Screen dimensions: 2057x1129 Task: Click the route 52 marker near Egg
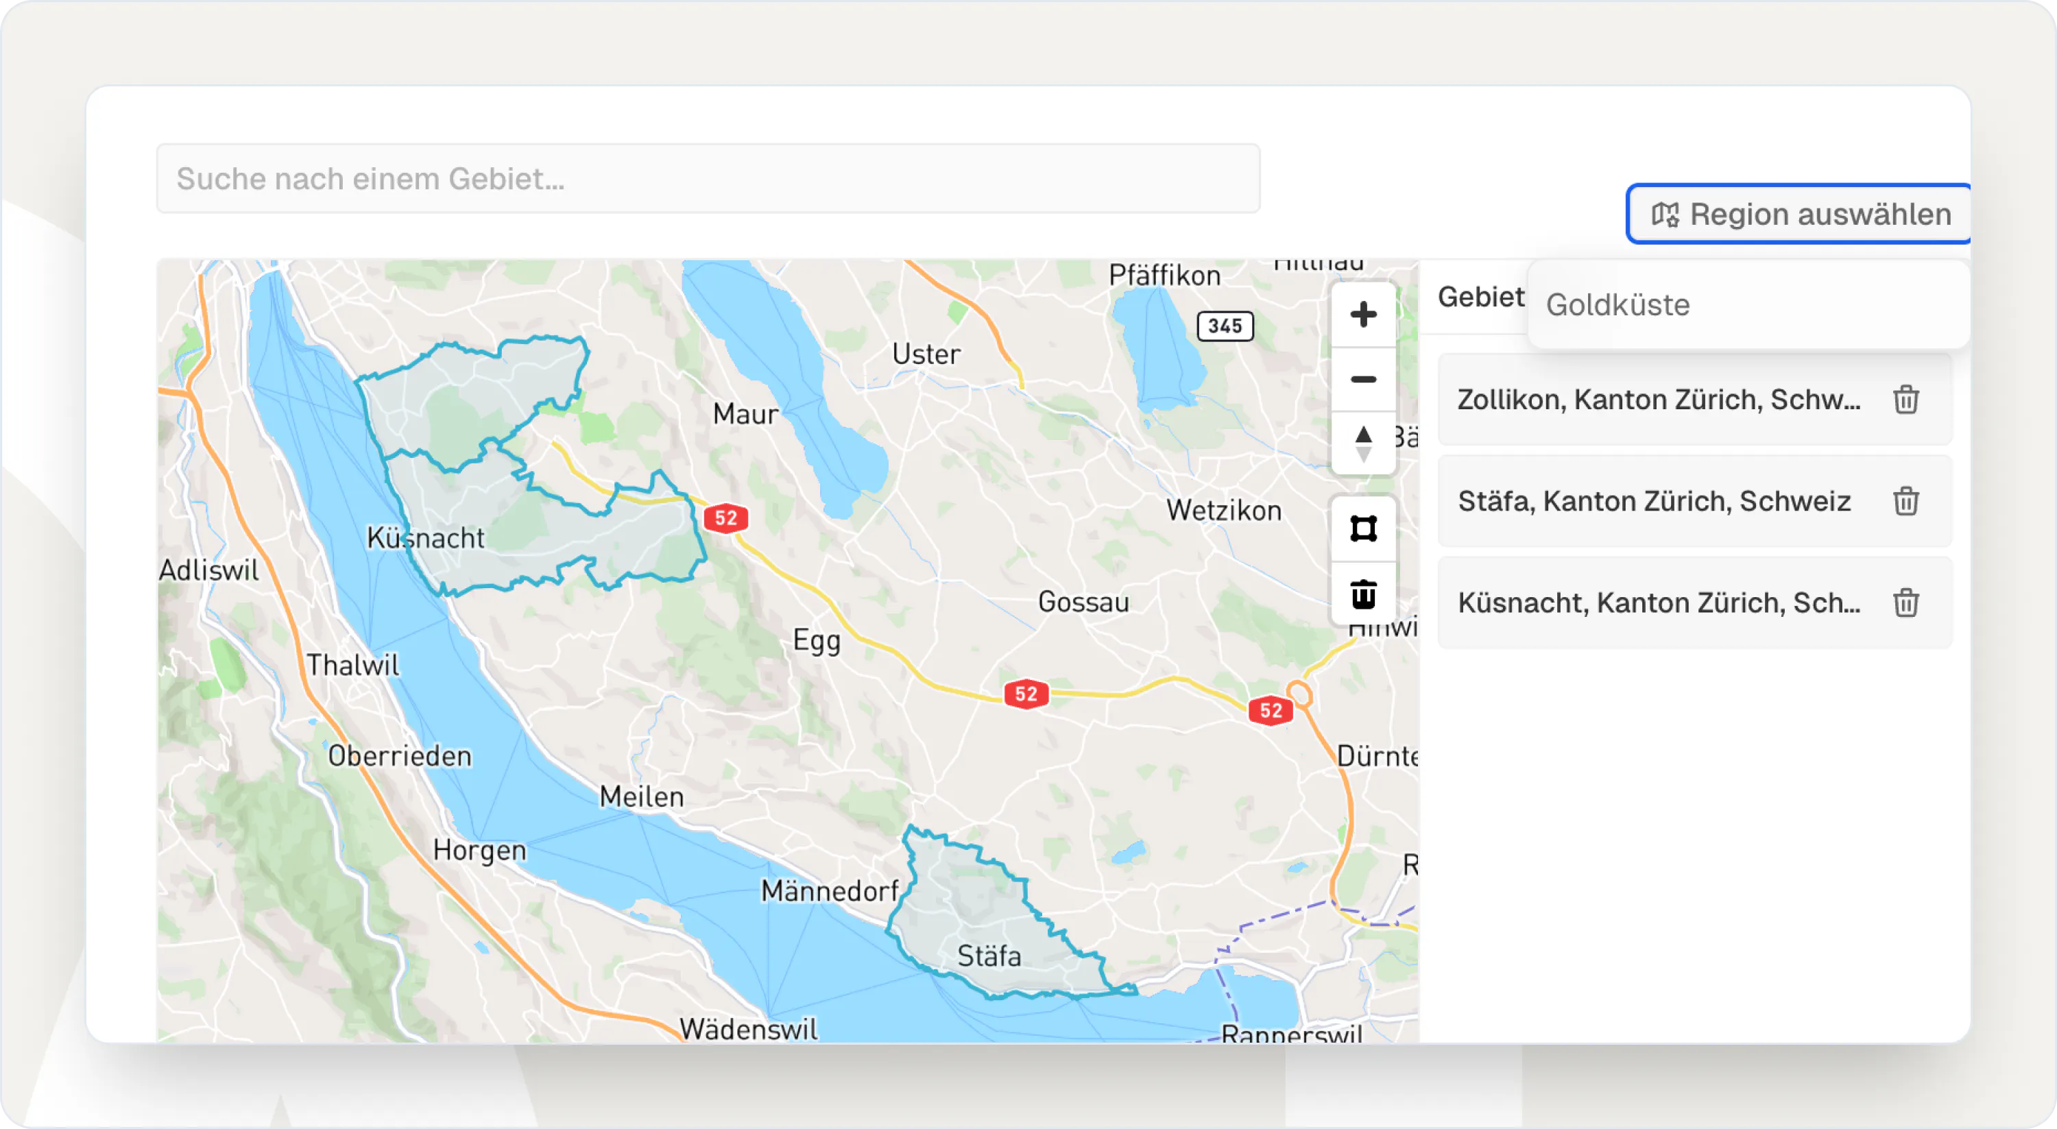coord(726,518)
